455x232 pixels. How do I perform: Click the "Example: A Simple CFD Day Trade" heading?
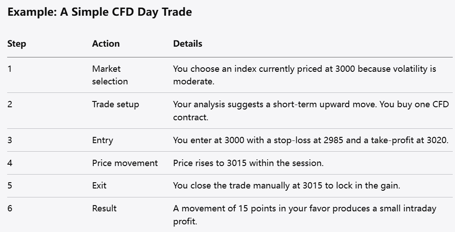(100, 12)
